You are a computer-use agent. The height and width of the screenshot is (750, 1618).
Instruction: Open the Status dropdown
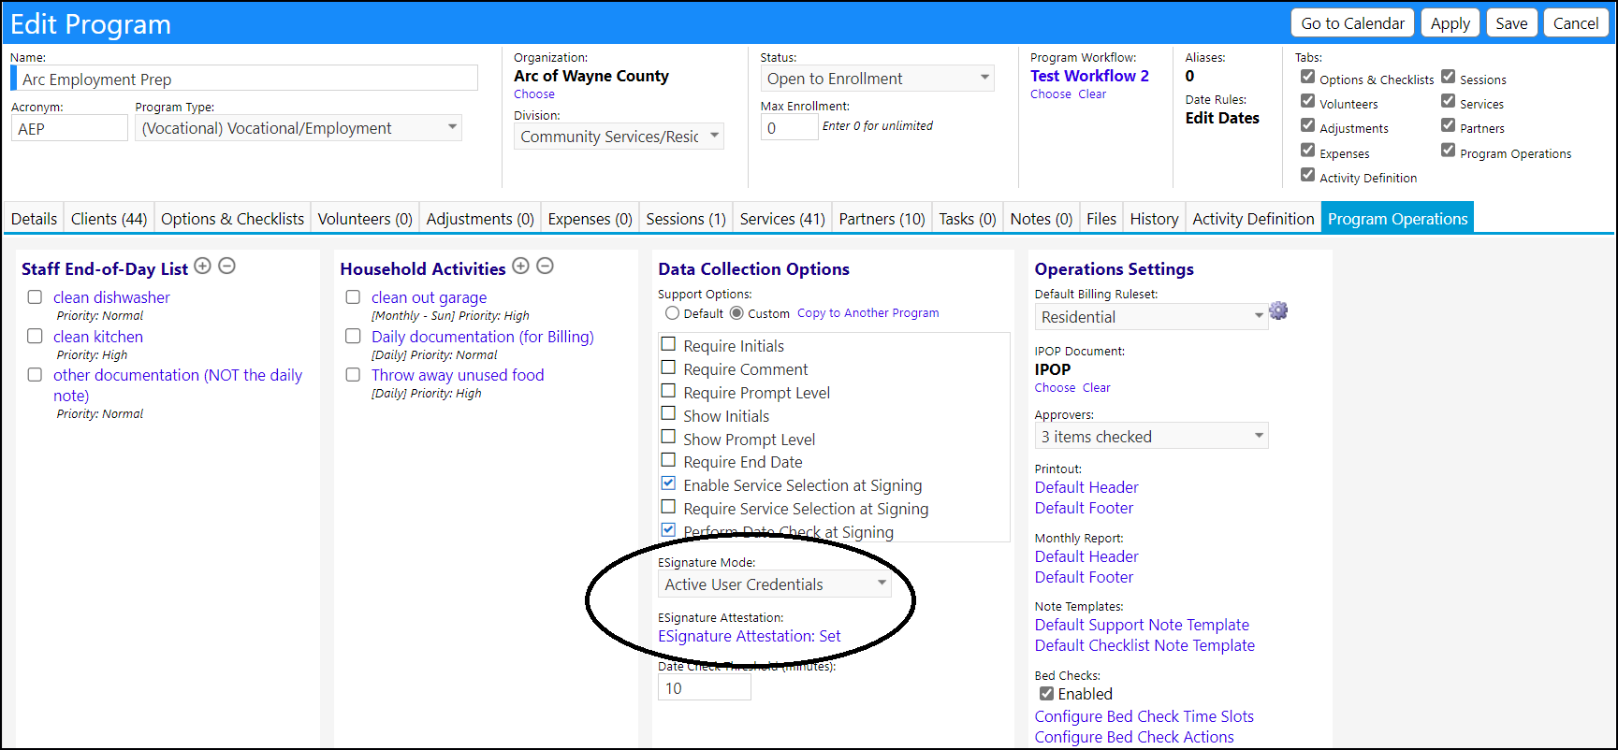point(878,79)
